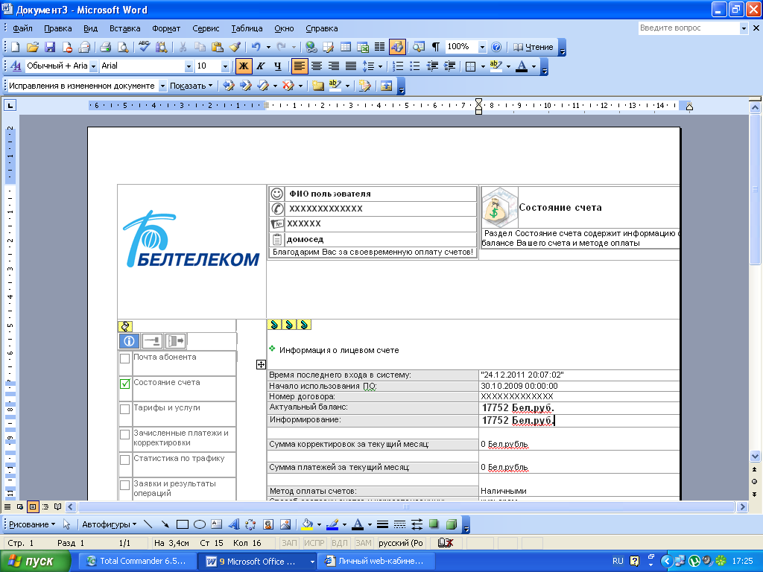Open the 100% zoom dropdown
This screenshot has height=572, width=763.
tap(482, 47)
